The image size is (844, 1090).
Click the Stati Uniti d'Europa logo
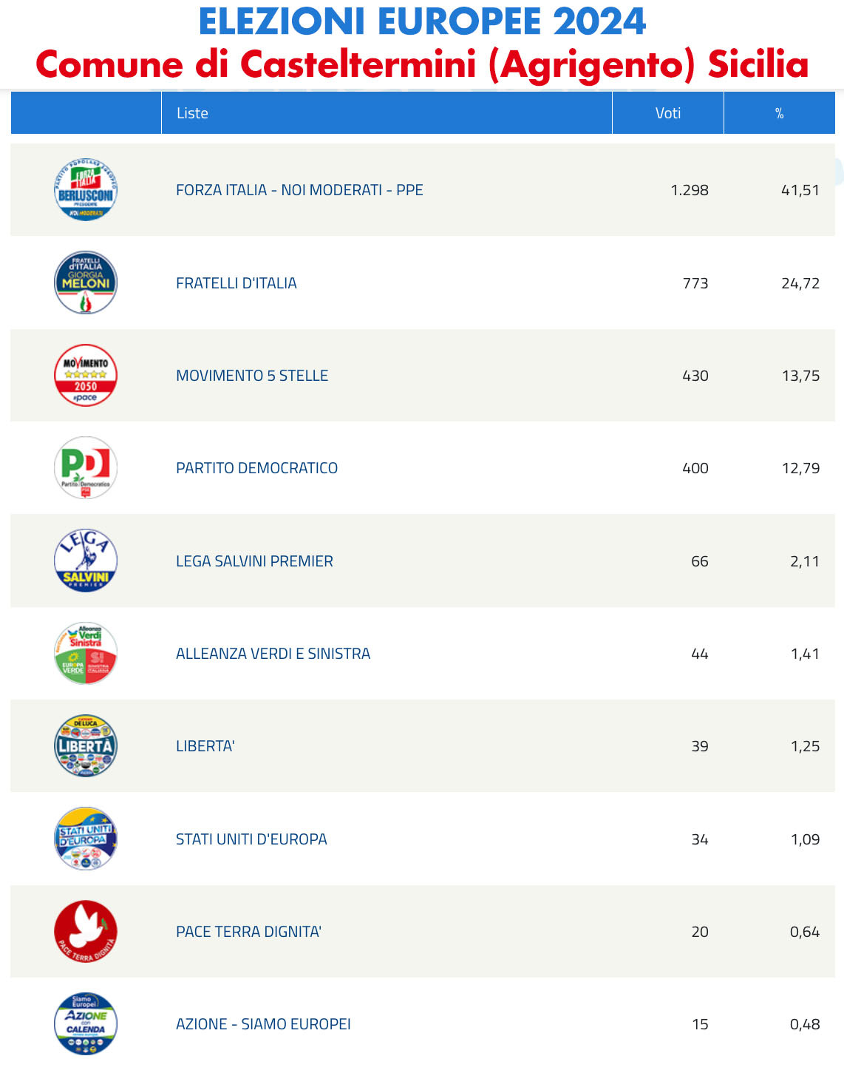pyautogui.click(x=86, y=839)
